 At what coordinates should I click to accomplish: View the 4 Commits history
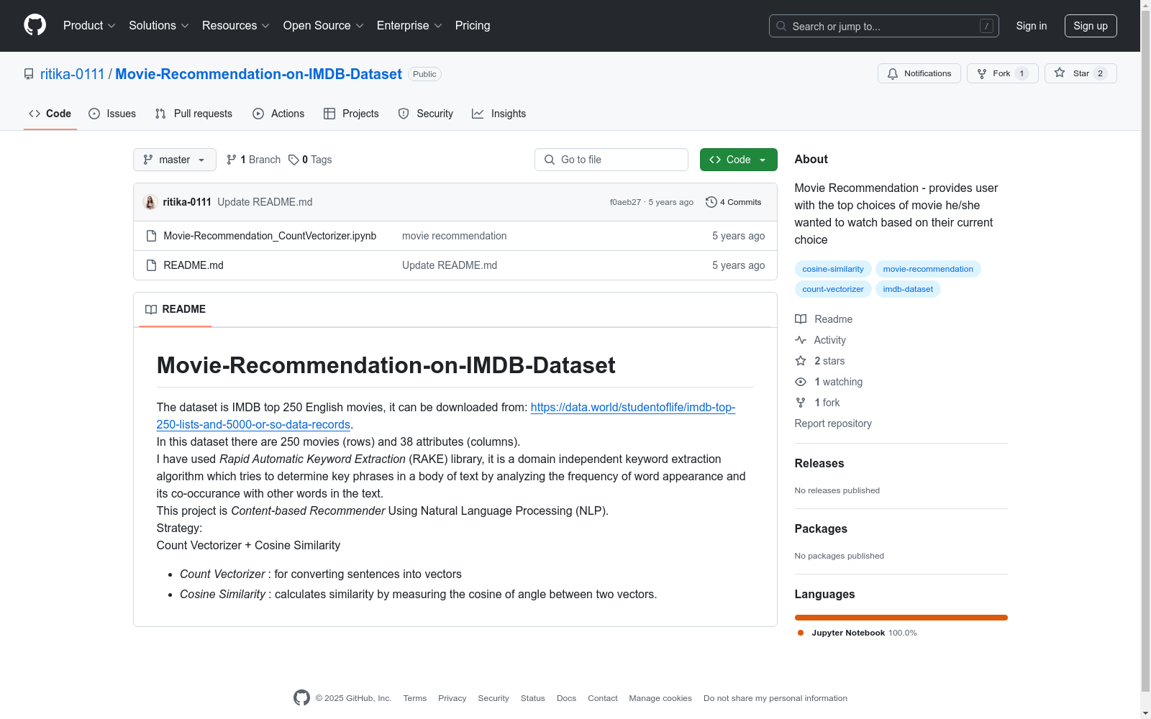point(734,202)
